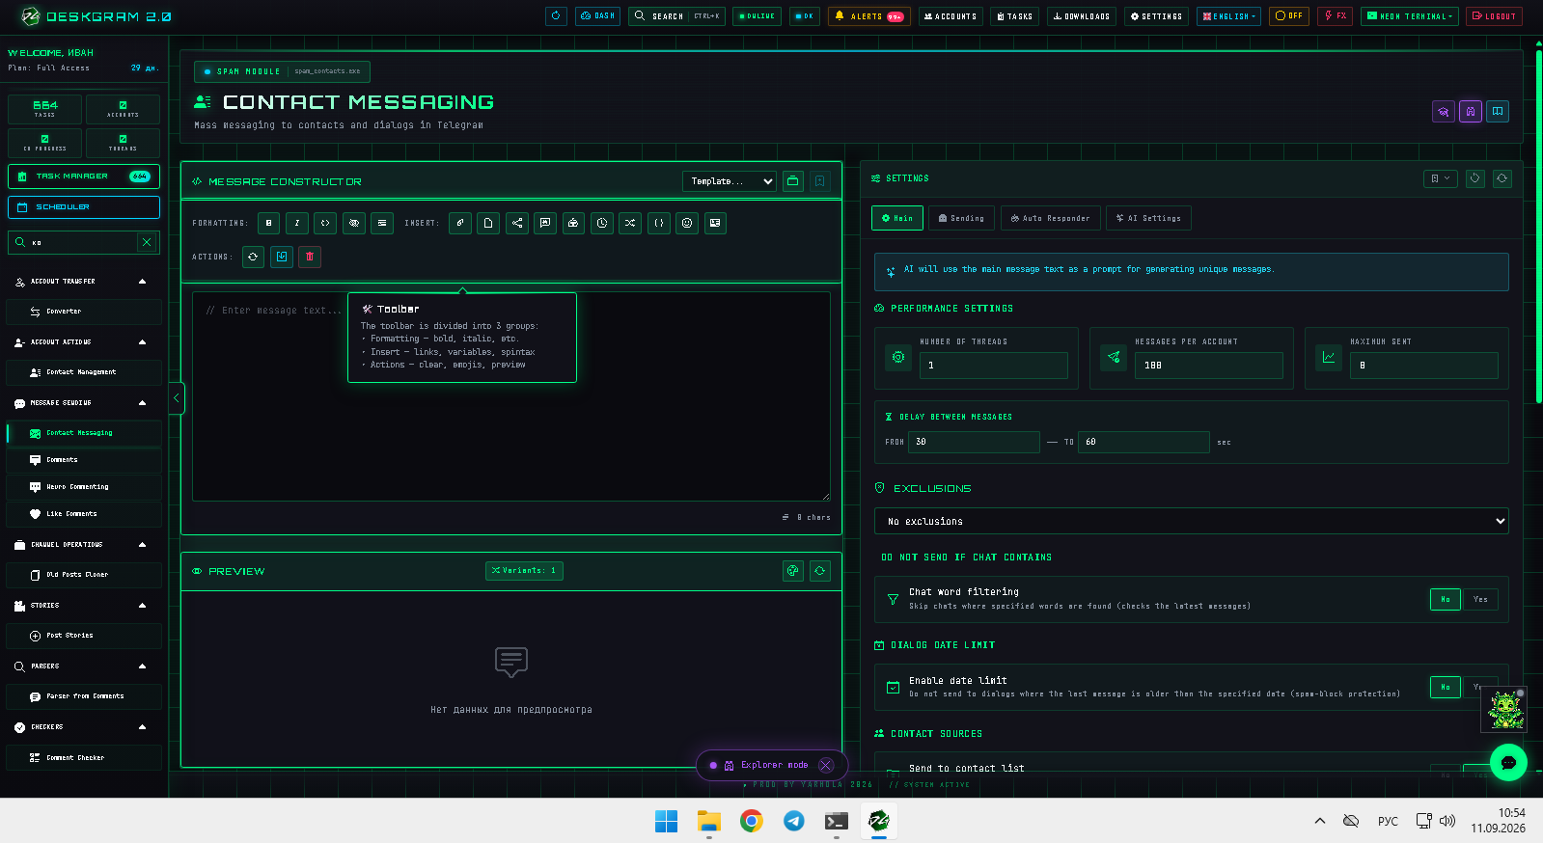The height and width of the screenshot is (843, 1543).
Task: Open the Task Manager
Action: click(84, 177)
